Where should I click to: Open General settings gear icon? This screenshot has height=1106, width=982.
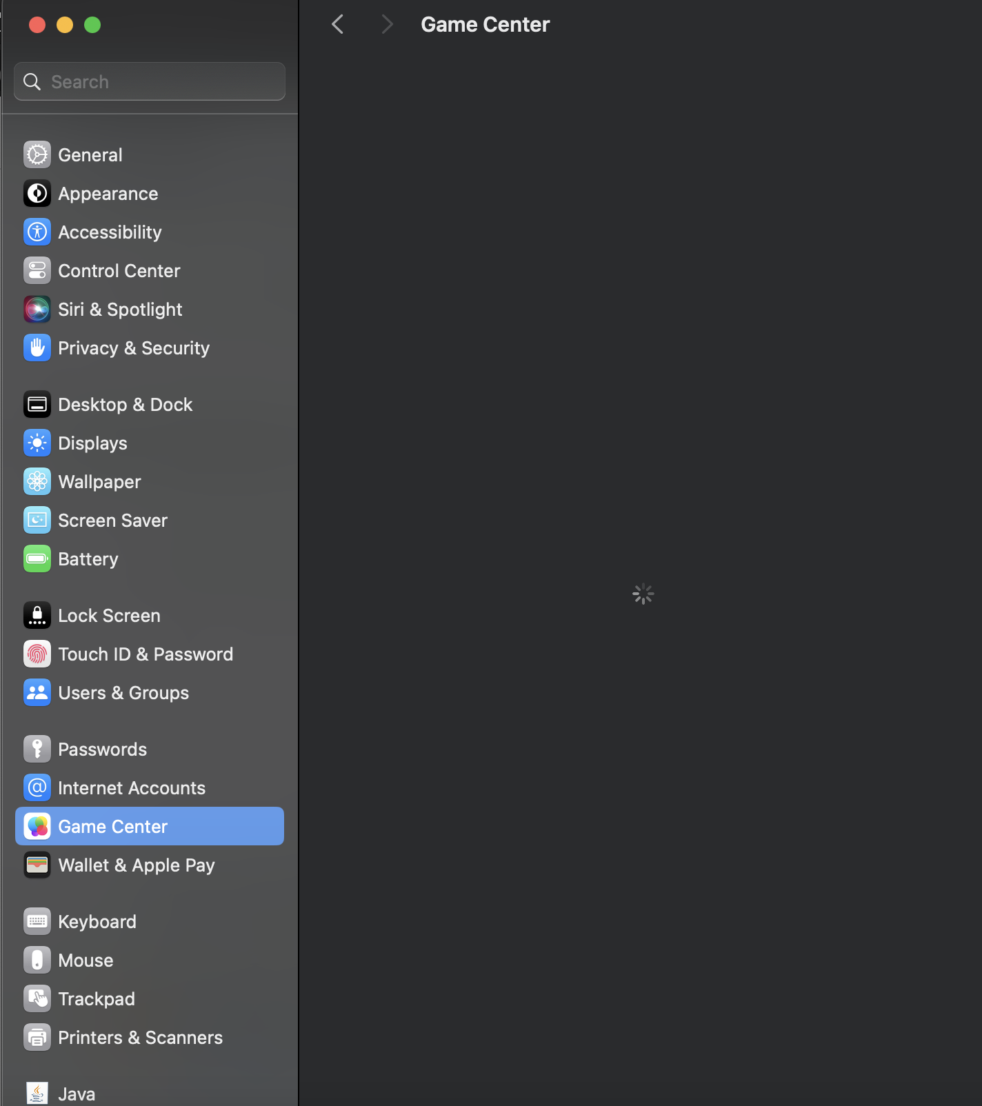tap(37, 155)
